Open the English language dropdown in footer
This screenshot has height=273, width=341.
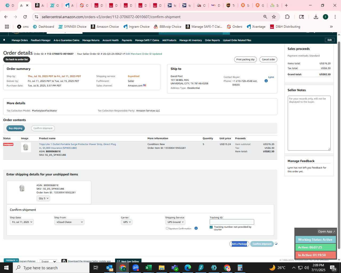click(x=48, y=261)
